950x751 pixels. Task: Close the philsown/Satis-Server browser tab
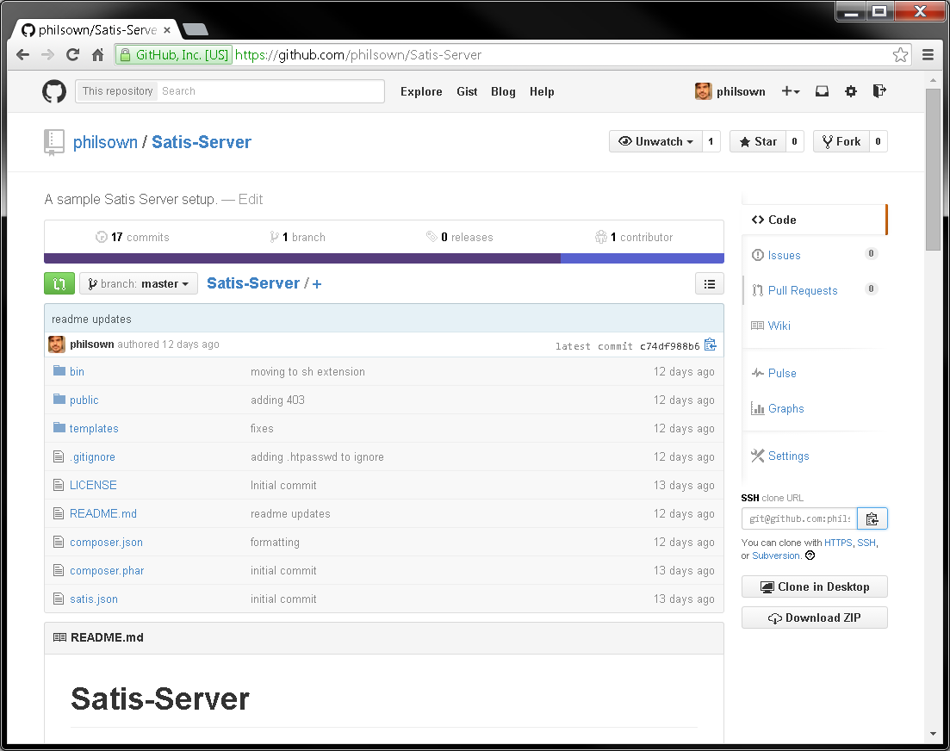167,29
